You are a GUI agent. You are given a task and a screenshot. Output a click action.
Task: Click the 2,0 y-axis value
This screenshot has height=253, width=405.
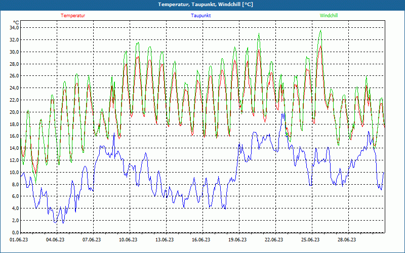point(15,221)
